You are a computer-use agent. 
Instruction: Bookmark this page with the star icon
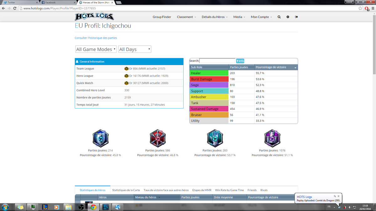click(360, 8)
